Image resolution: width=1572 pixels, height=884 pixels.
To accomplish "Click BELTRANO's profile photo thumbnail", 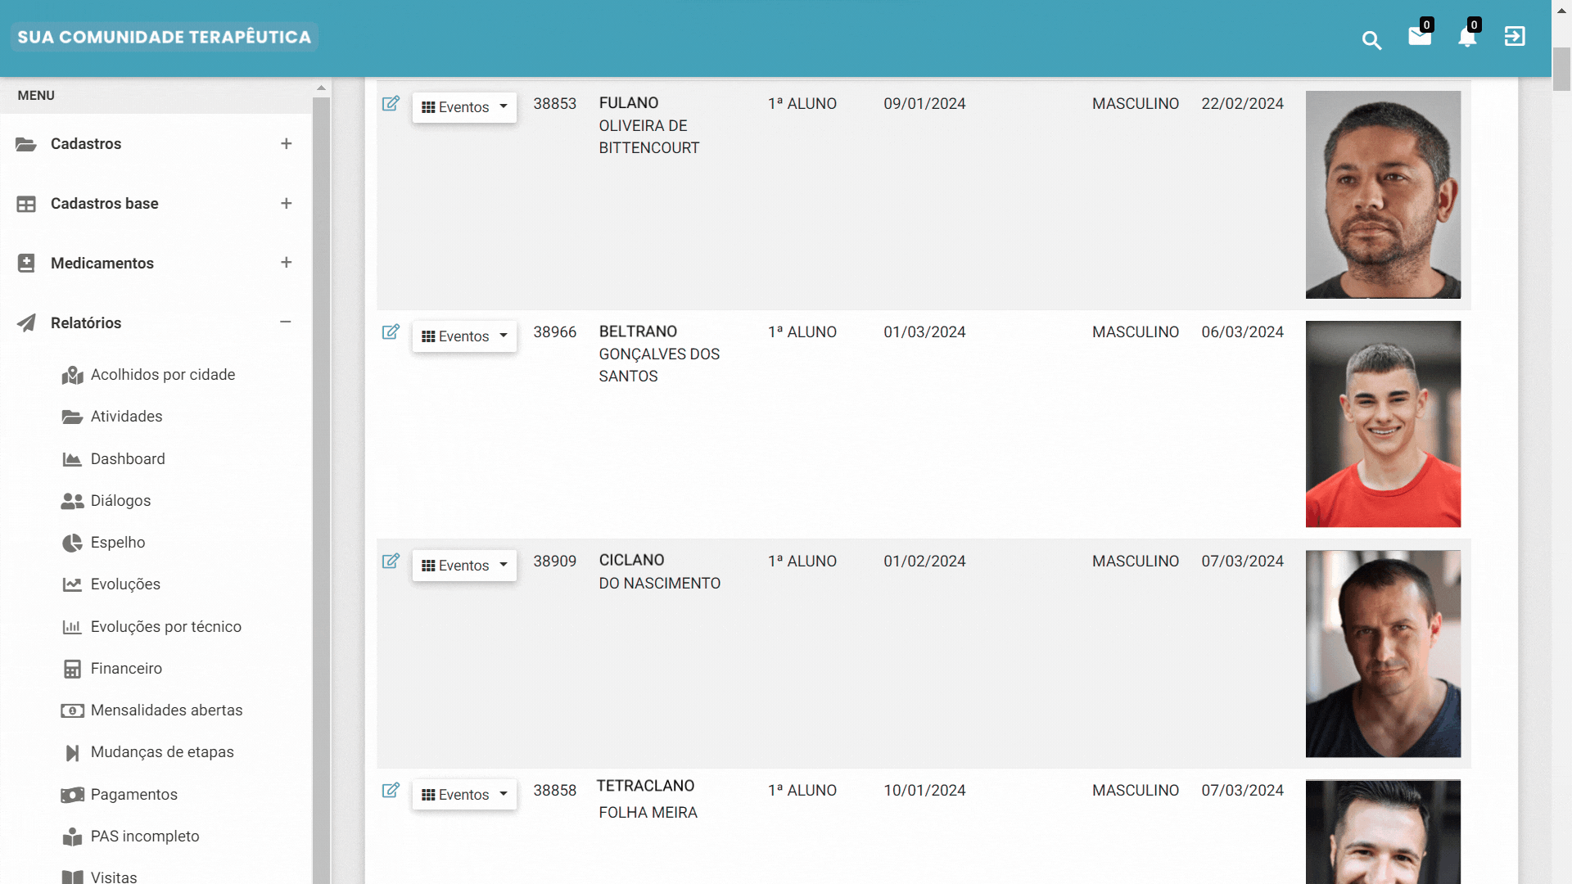I will tap(1383, 424).
